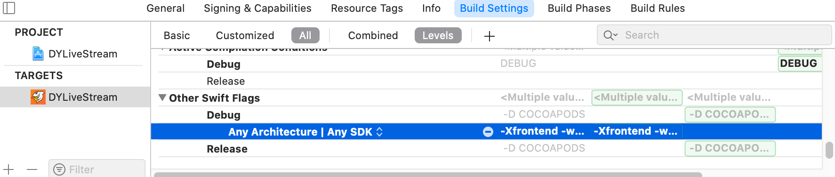Switch to Levels view

[438, 35]
